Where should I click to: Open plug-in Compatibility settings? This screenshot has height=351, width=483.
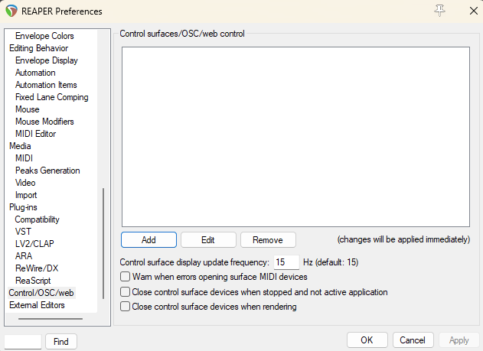pyautogui.click(x=37, y=219)
